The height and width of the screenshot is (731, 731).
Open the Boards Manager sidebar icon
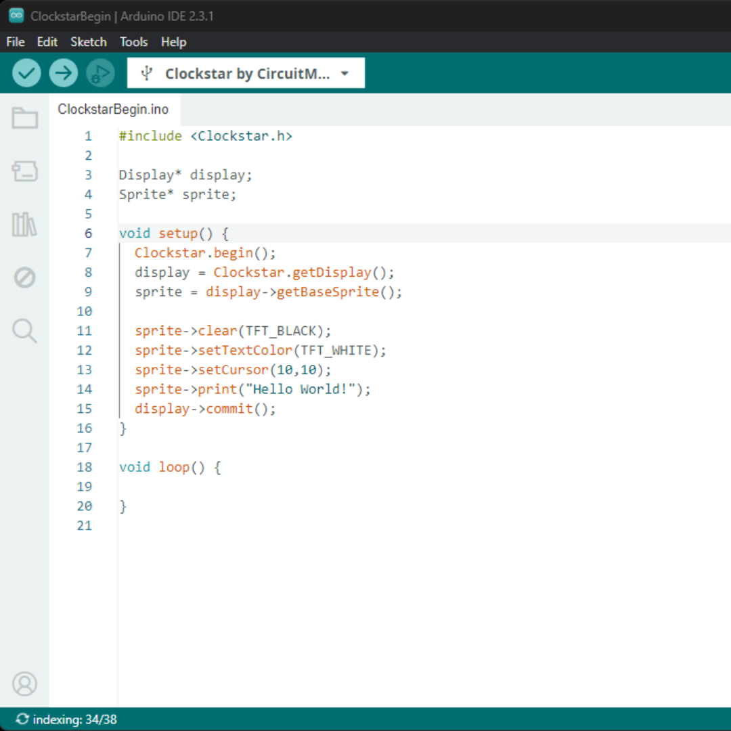24,171
